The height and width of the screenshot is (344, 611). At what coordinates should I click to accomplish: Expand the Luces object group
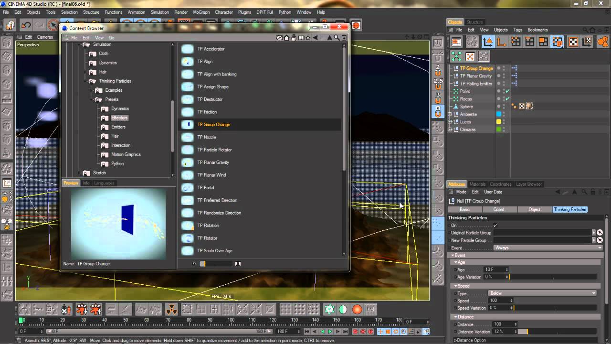(450, 122)
